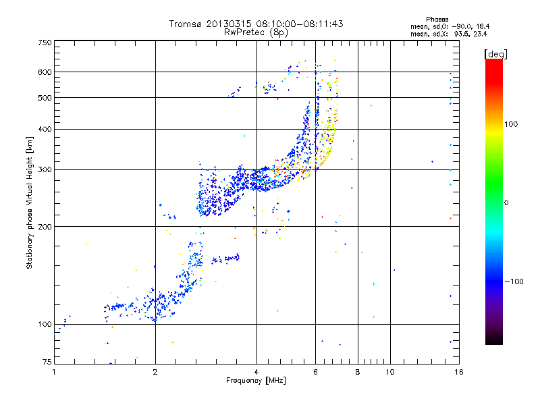Click the x-axis tick label '16'

point(459,372)
